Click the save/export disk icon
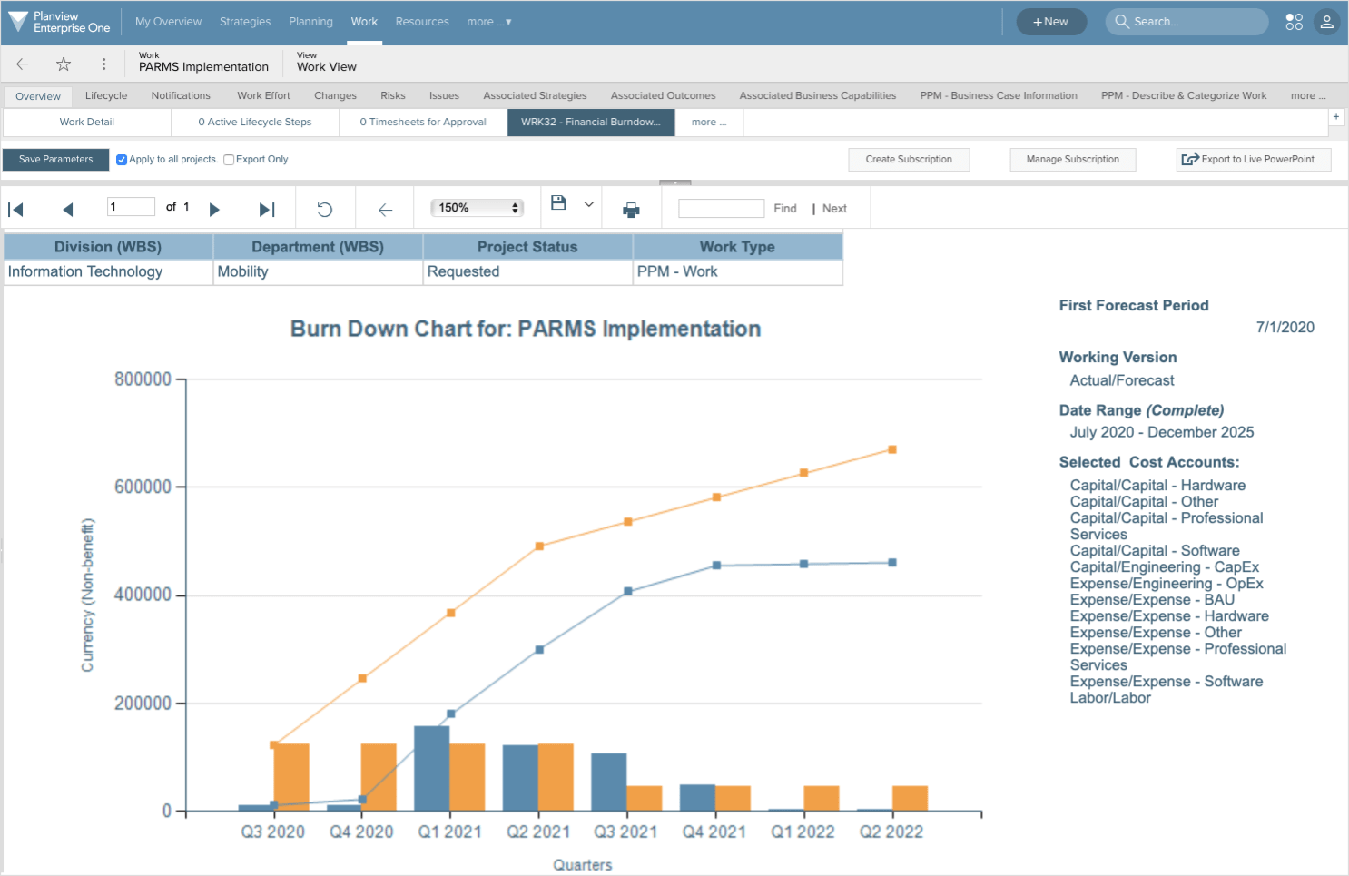This screenshot has height=876, width=1349. point(558,203)
